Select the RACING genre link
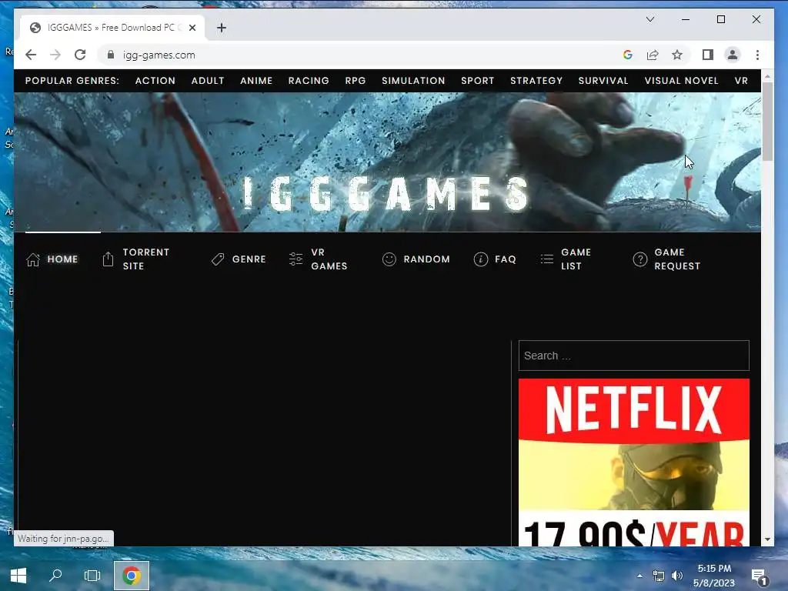 pyautogui.click(x=309, y=81)
